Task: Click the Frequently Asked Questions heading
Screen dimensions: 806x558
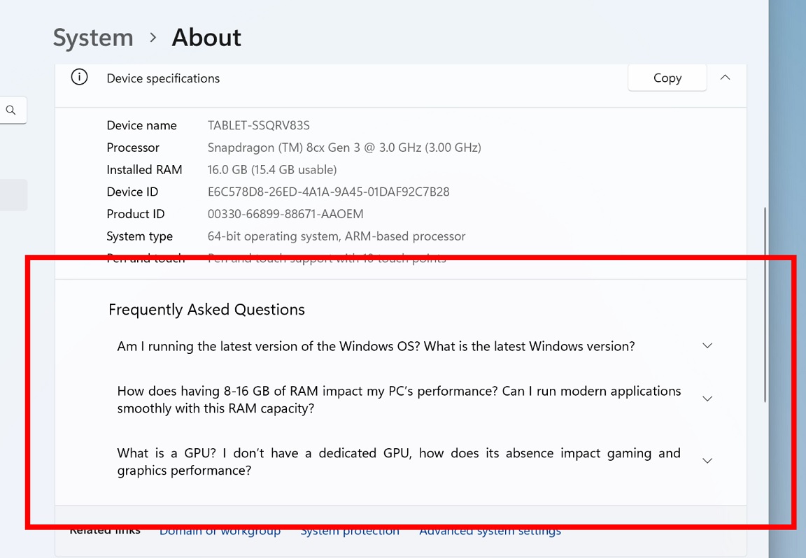Action: [x=206, y=309]
